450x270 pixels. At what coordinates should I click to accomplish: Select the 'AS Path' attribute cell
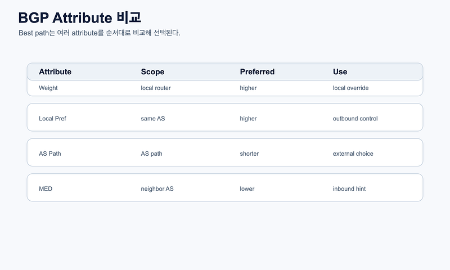(x=50, y=154)
